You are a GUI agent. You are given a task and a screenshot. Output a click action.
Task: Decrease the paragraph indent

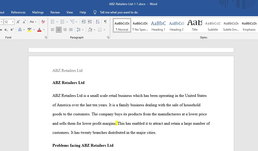click(83, 21)
